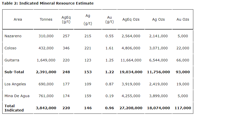Select Sub-Total Au ounces '93,000'
The width and height of the screenshot is (226, 115).
pyautogui.click(x=183, y=72)
